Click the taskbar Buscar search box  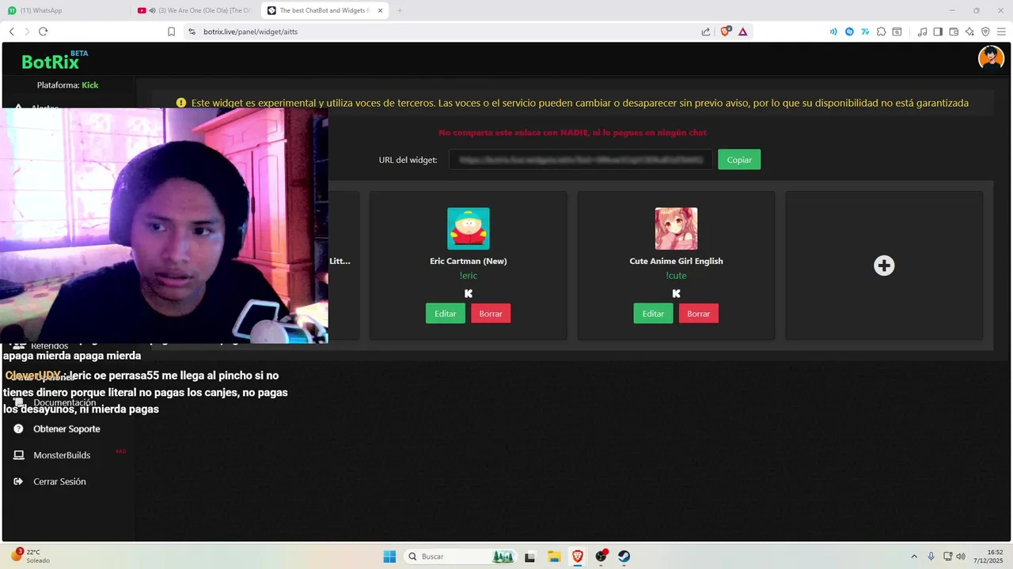pyautogui.click(x=461, y=556)
